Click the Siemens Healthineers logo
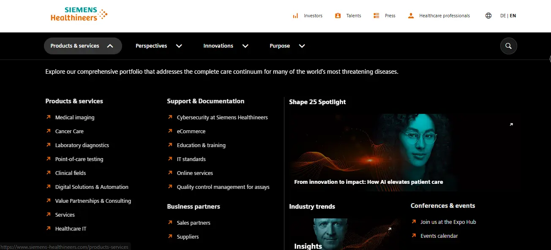Image resolution: width=551 pixels, height=250 pixels. point(79,14)
